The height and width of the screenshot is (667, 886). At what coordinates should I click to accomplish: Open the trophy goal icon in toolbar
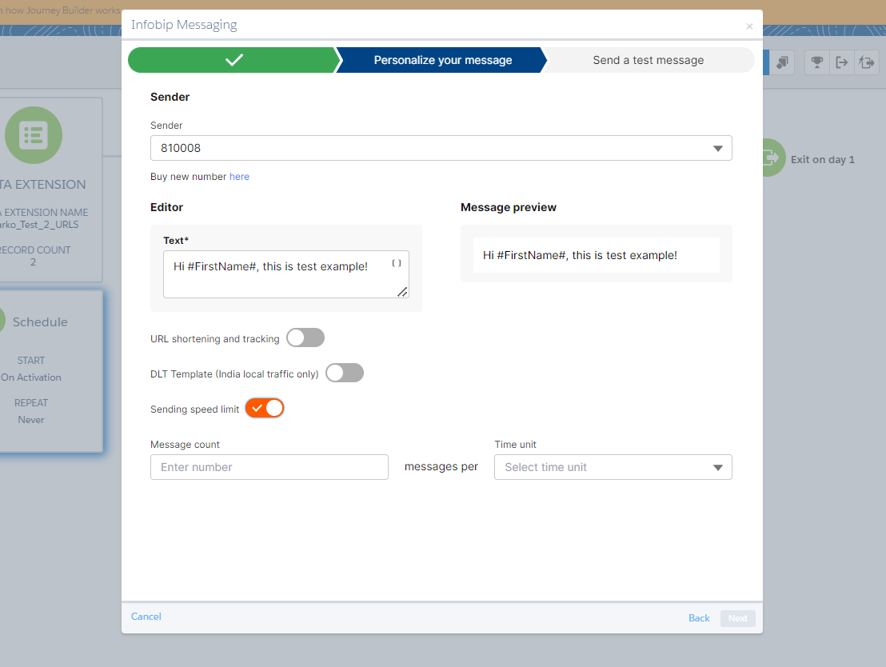pyautogui.click(x=817, y=62)
